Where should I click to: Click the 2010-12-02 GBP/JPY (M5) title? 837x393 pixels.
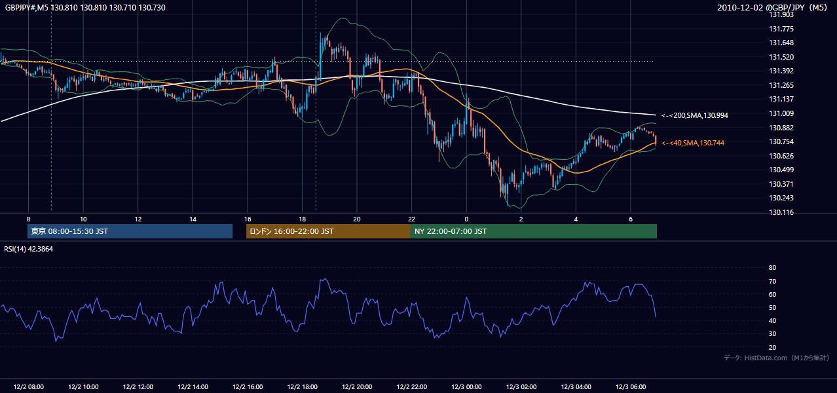coord(773,8)
